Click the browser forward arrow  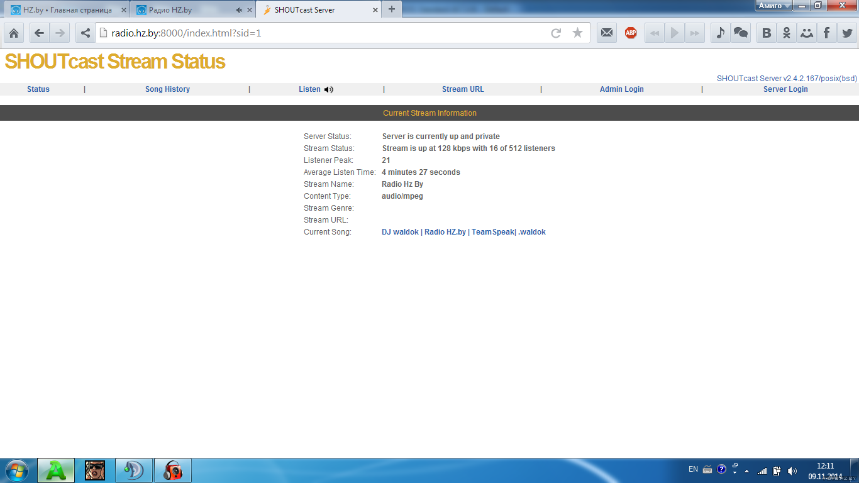click(x=60, y=33)
